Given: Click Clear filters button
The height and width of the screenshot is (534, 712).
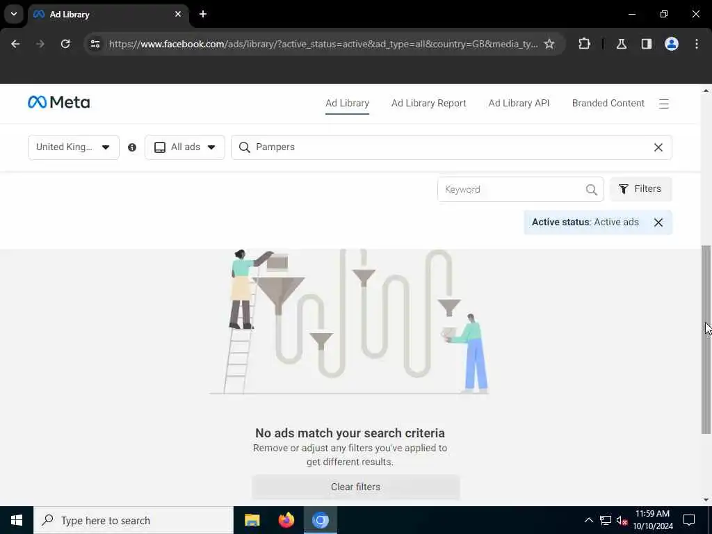Looking at the screenshot, I should point(355,487).
